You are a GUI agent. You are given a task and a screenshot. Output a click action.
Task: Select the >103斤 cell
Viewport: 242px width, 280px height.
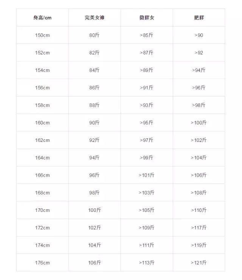pos(146,193)
